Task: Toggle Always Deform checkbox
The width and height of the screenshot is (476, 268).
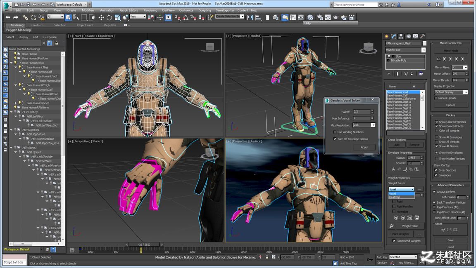Action: point(434,192)
